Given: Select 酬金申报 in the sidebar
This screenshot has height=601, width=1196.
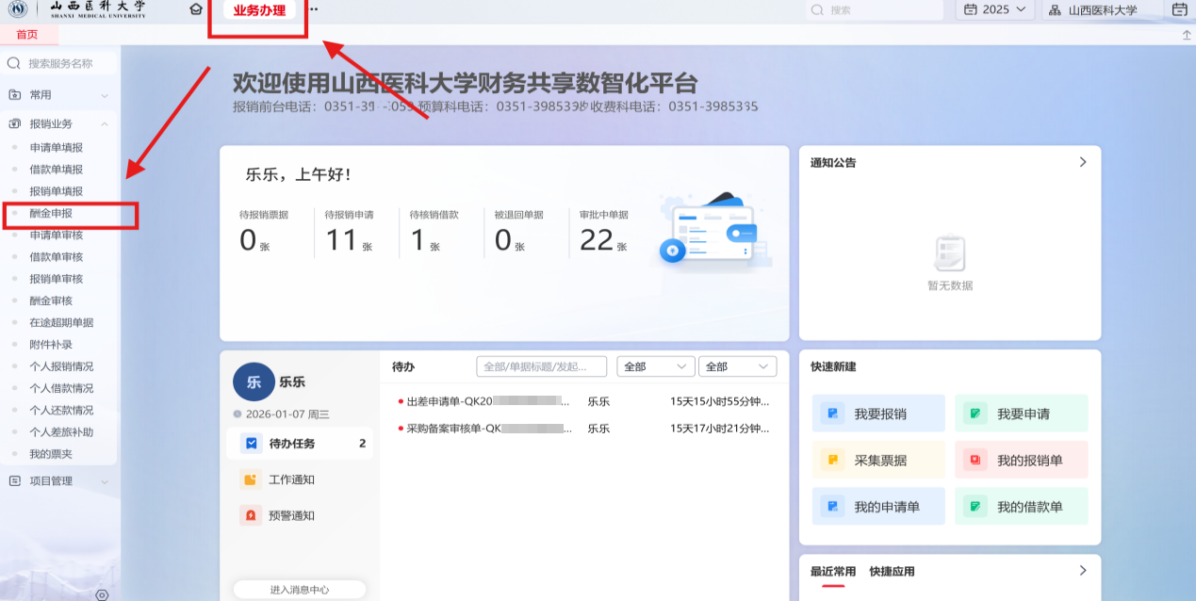Looking at the screenshot, I should (51, 214).
